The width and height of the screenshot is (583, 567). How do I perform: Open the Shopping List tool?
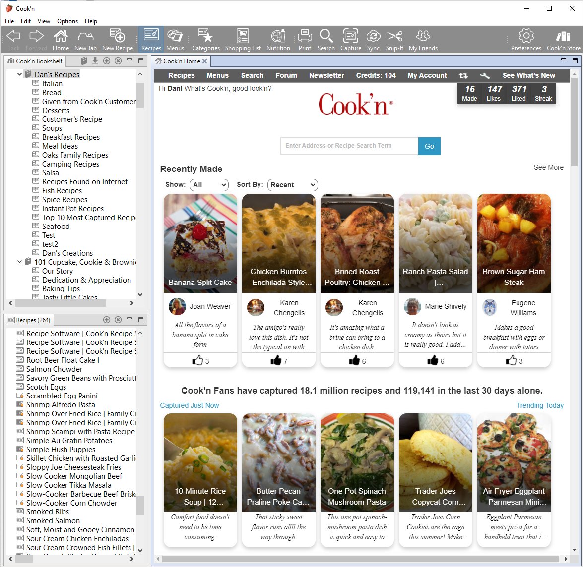243,39
